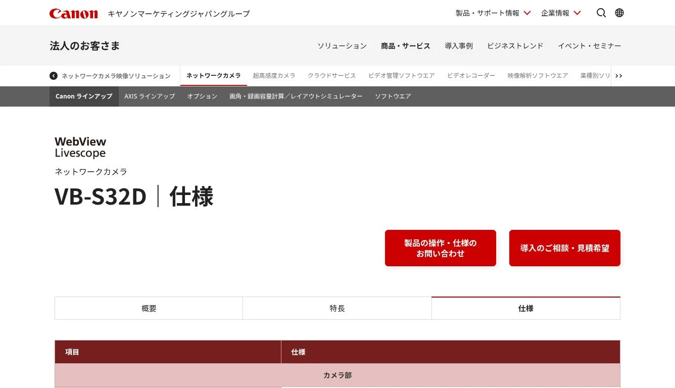Select the オプション sub-tab

tap(202, 96)
